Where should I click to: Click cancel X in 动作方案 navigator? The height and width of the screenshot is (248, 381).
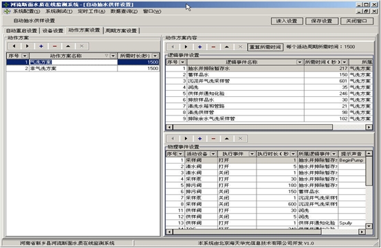point(82,46)
